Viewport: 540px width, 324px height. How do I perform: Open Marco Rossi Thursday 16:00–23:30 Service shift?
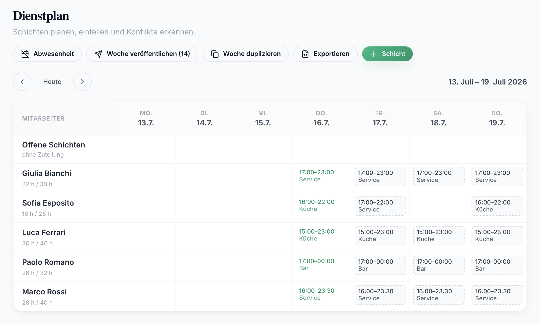[321, 294]
